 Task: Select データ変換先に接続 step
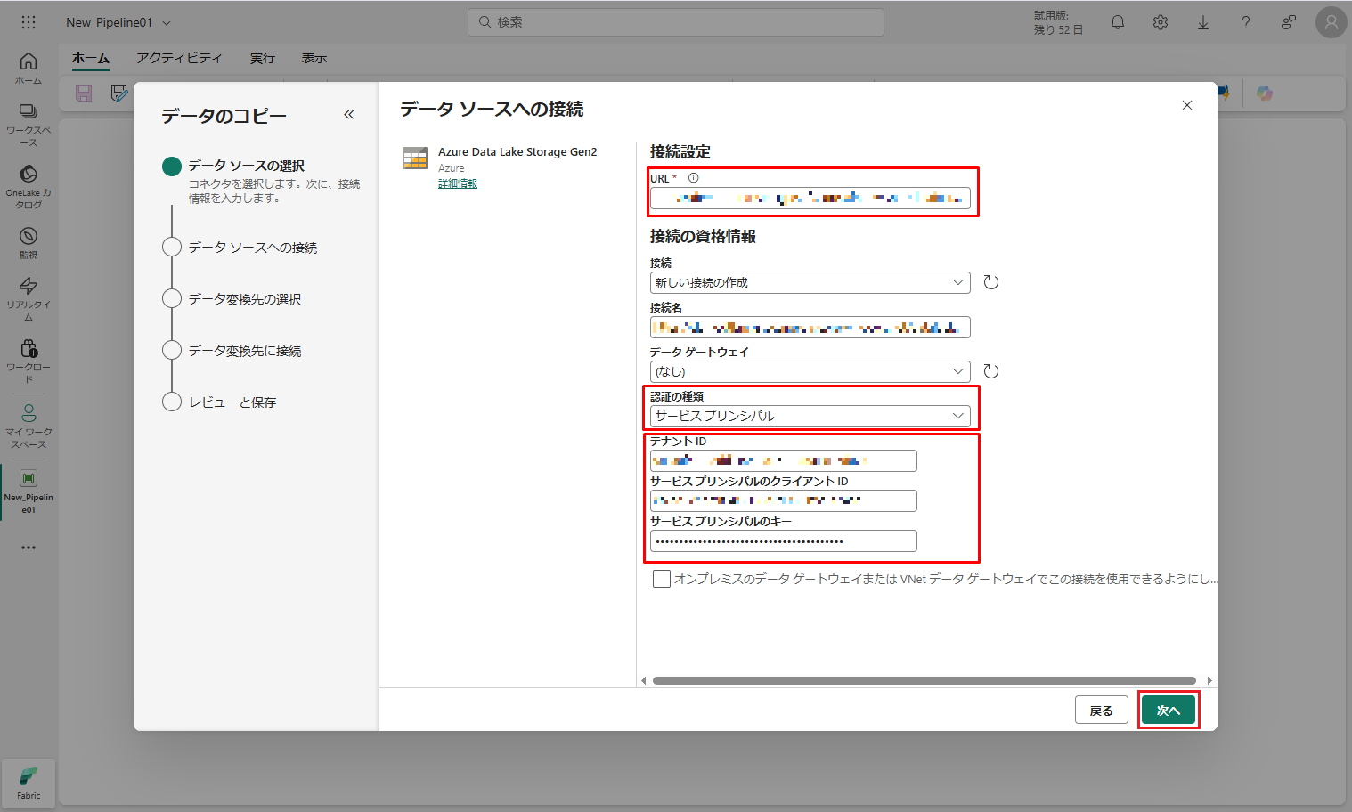[245, 351]
